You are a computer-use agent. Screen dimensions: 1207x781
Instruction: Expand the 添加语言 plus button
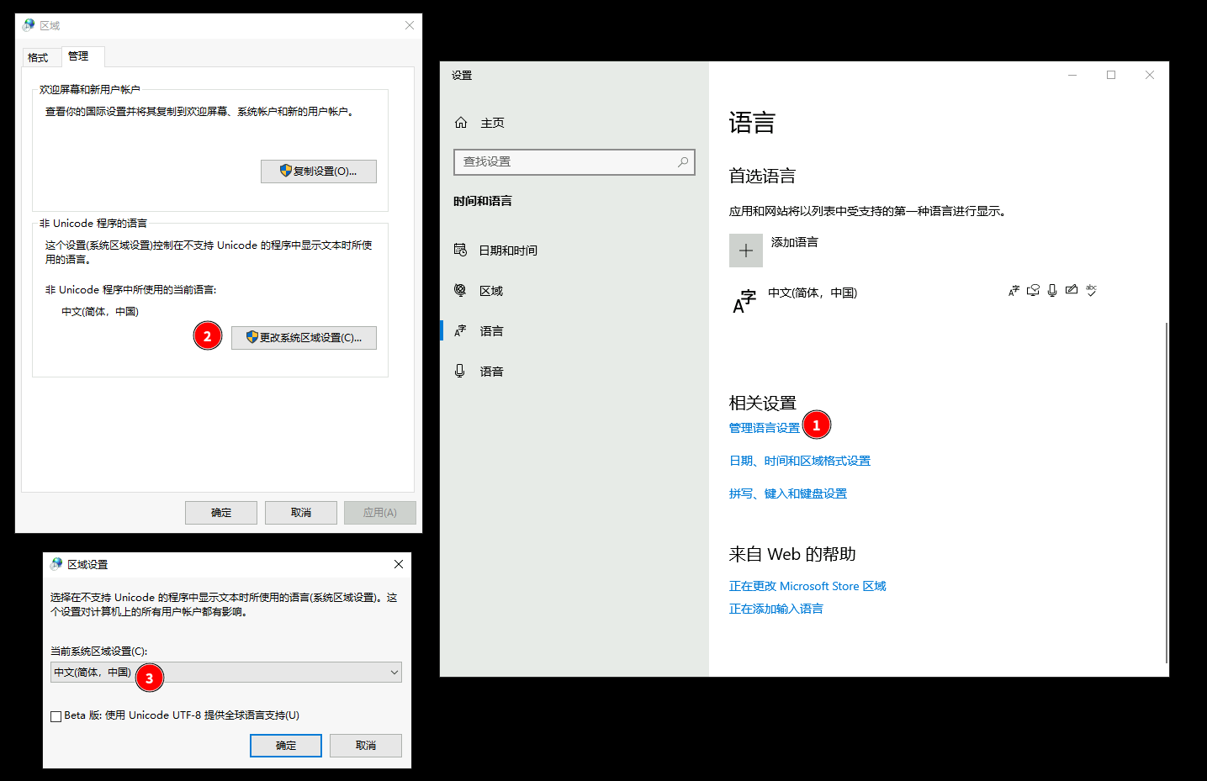click(x=745, y=250)
